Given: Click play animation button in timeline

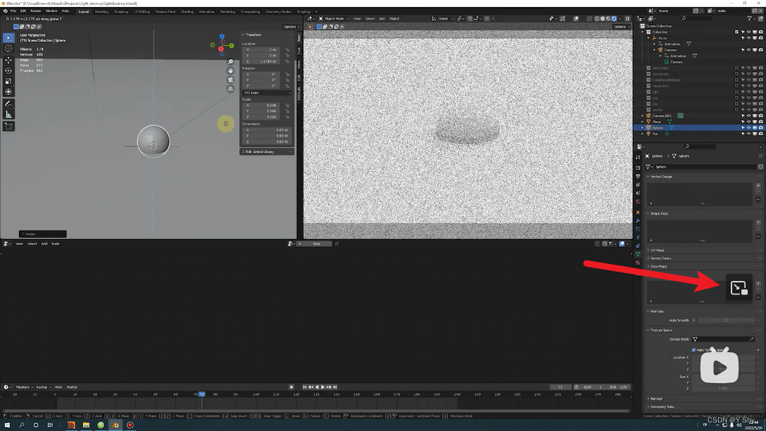Looking at the screenshot, I should pos(322,387).
